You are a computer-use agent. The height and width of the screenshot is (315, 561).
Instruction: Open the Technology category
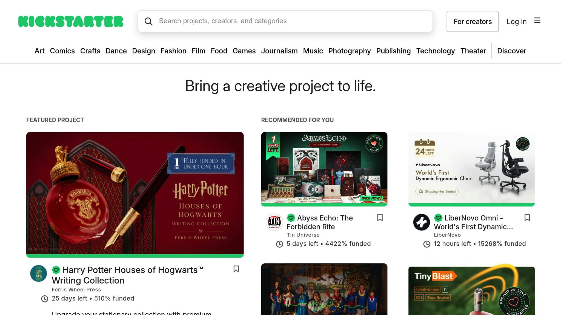436,51
